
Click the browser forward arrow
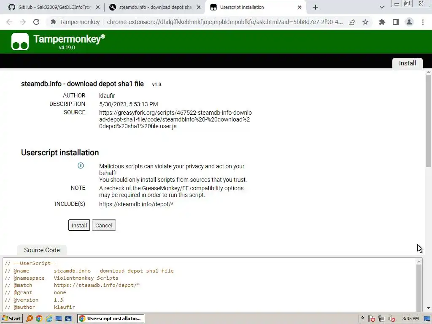[23, 22]
